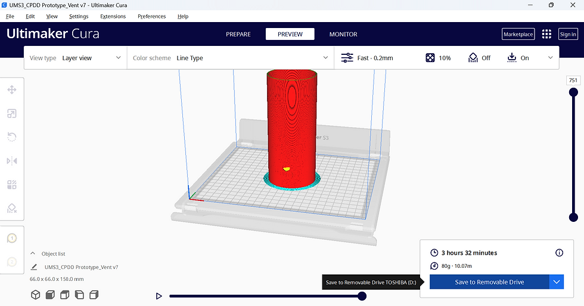This screenshot has width=584, height=306.
Task: Click the Fast - 0.2mm profile label
Action: coord(375,58)
